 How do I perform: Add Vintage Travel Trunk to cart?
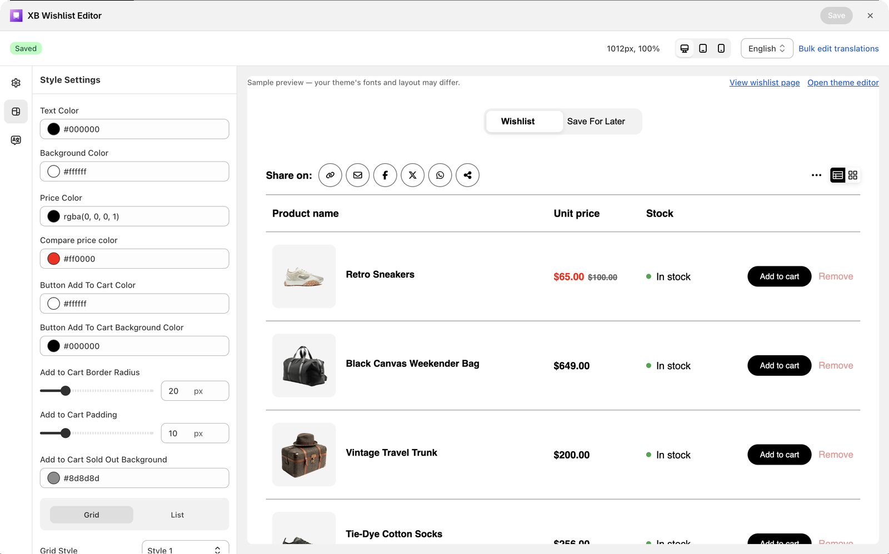tap(780, 455)
